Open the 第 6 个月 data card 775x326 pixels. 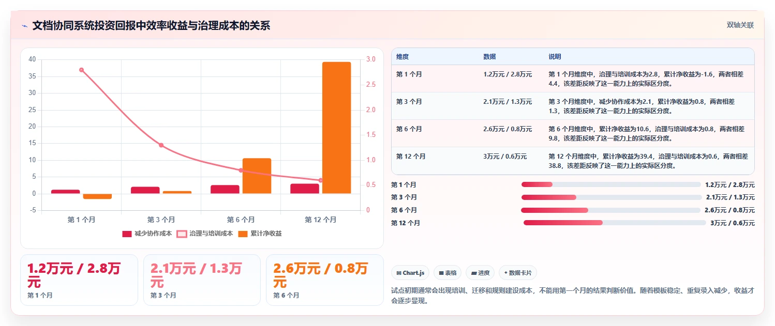(x=325, y=280)
